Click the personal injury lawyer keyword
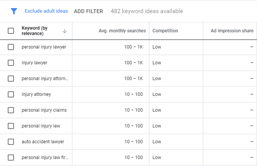The image size is (257, 166). coord(44,47)
